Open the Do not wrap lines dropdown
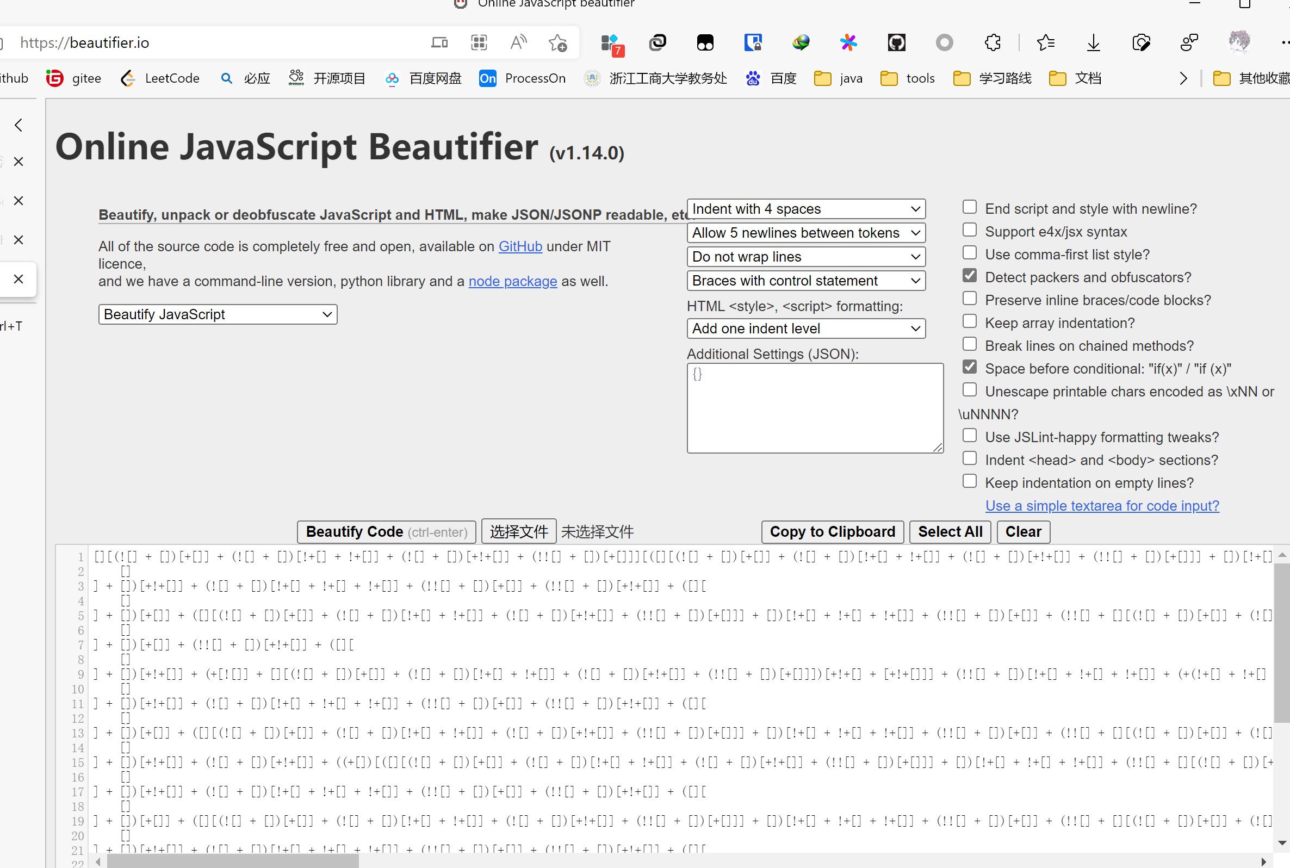1290x868 pixels. [805, 257]
